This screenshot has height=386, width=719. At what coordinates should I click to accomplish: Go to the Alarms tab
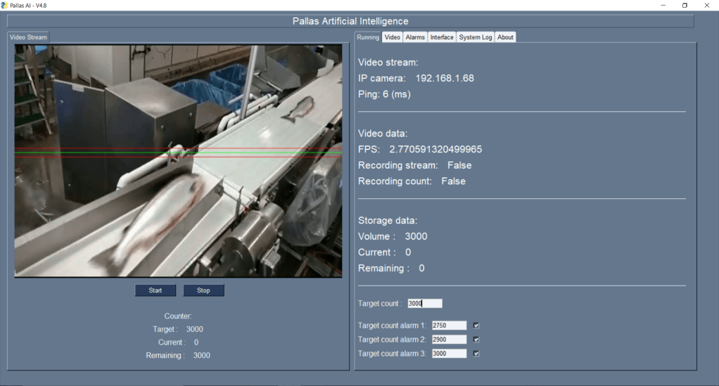(415, 37)
